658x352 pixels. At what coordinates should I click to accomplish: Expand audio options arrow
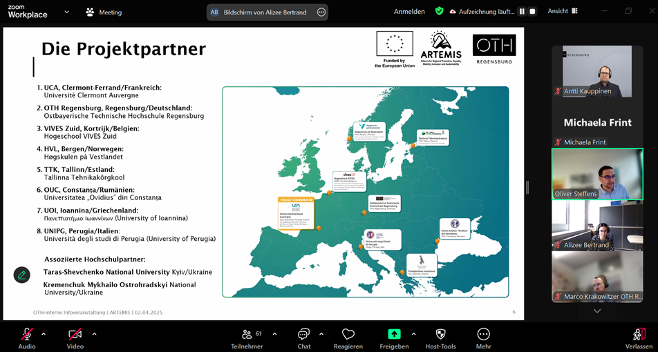point(44,334)
